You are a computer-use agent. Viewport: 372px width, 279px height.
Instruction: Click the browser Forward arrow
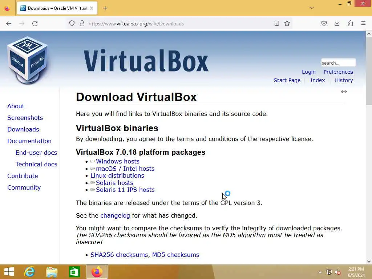[22, 24]
